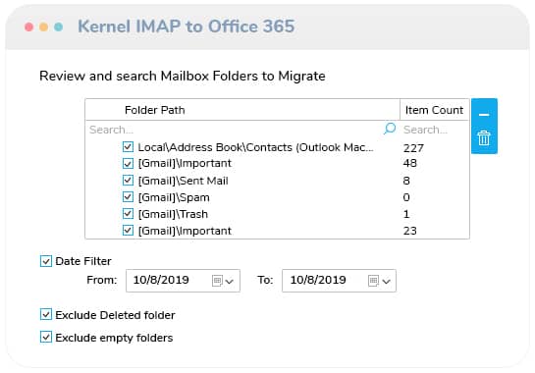The height and width of the screenshot is (373, 535).
Task: Click the Folder Path column header
Action: pos(242,110)
